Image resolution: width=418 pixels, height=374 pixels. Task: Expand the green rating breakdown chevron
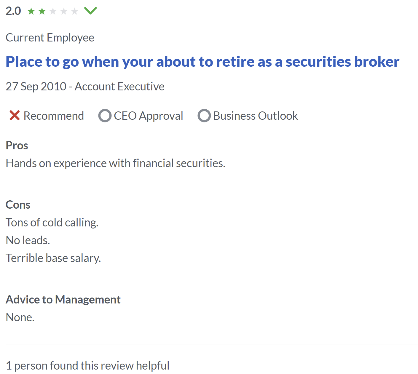click(90, 11)
